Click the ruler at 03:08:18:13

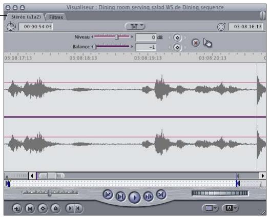pyautogui.click(x=83, y=58)
